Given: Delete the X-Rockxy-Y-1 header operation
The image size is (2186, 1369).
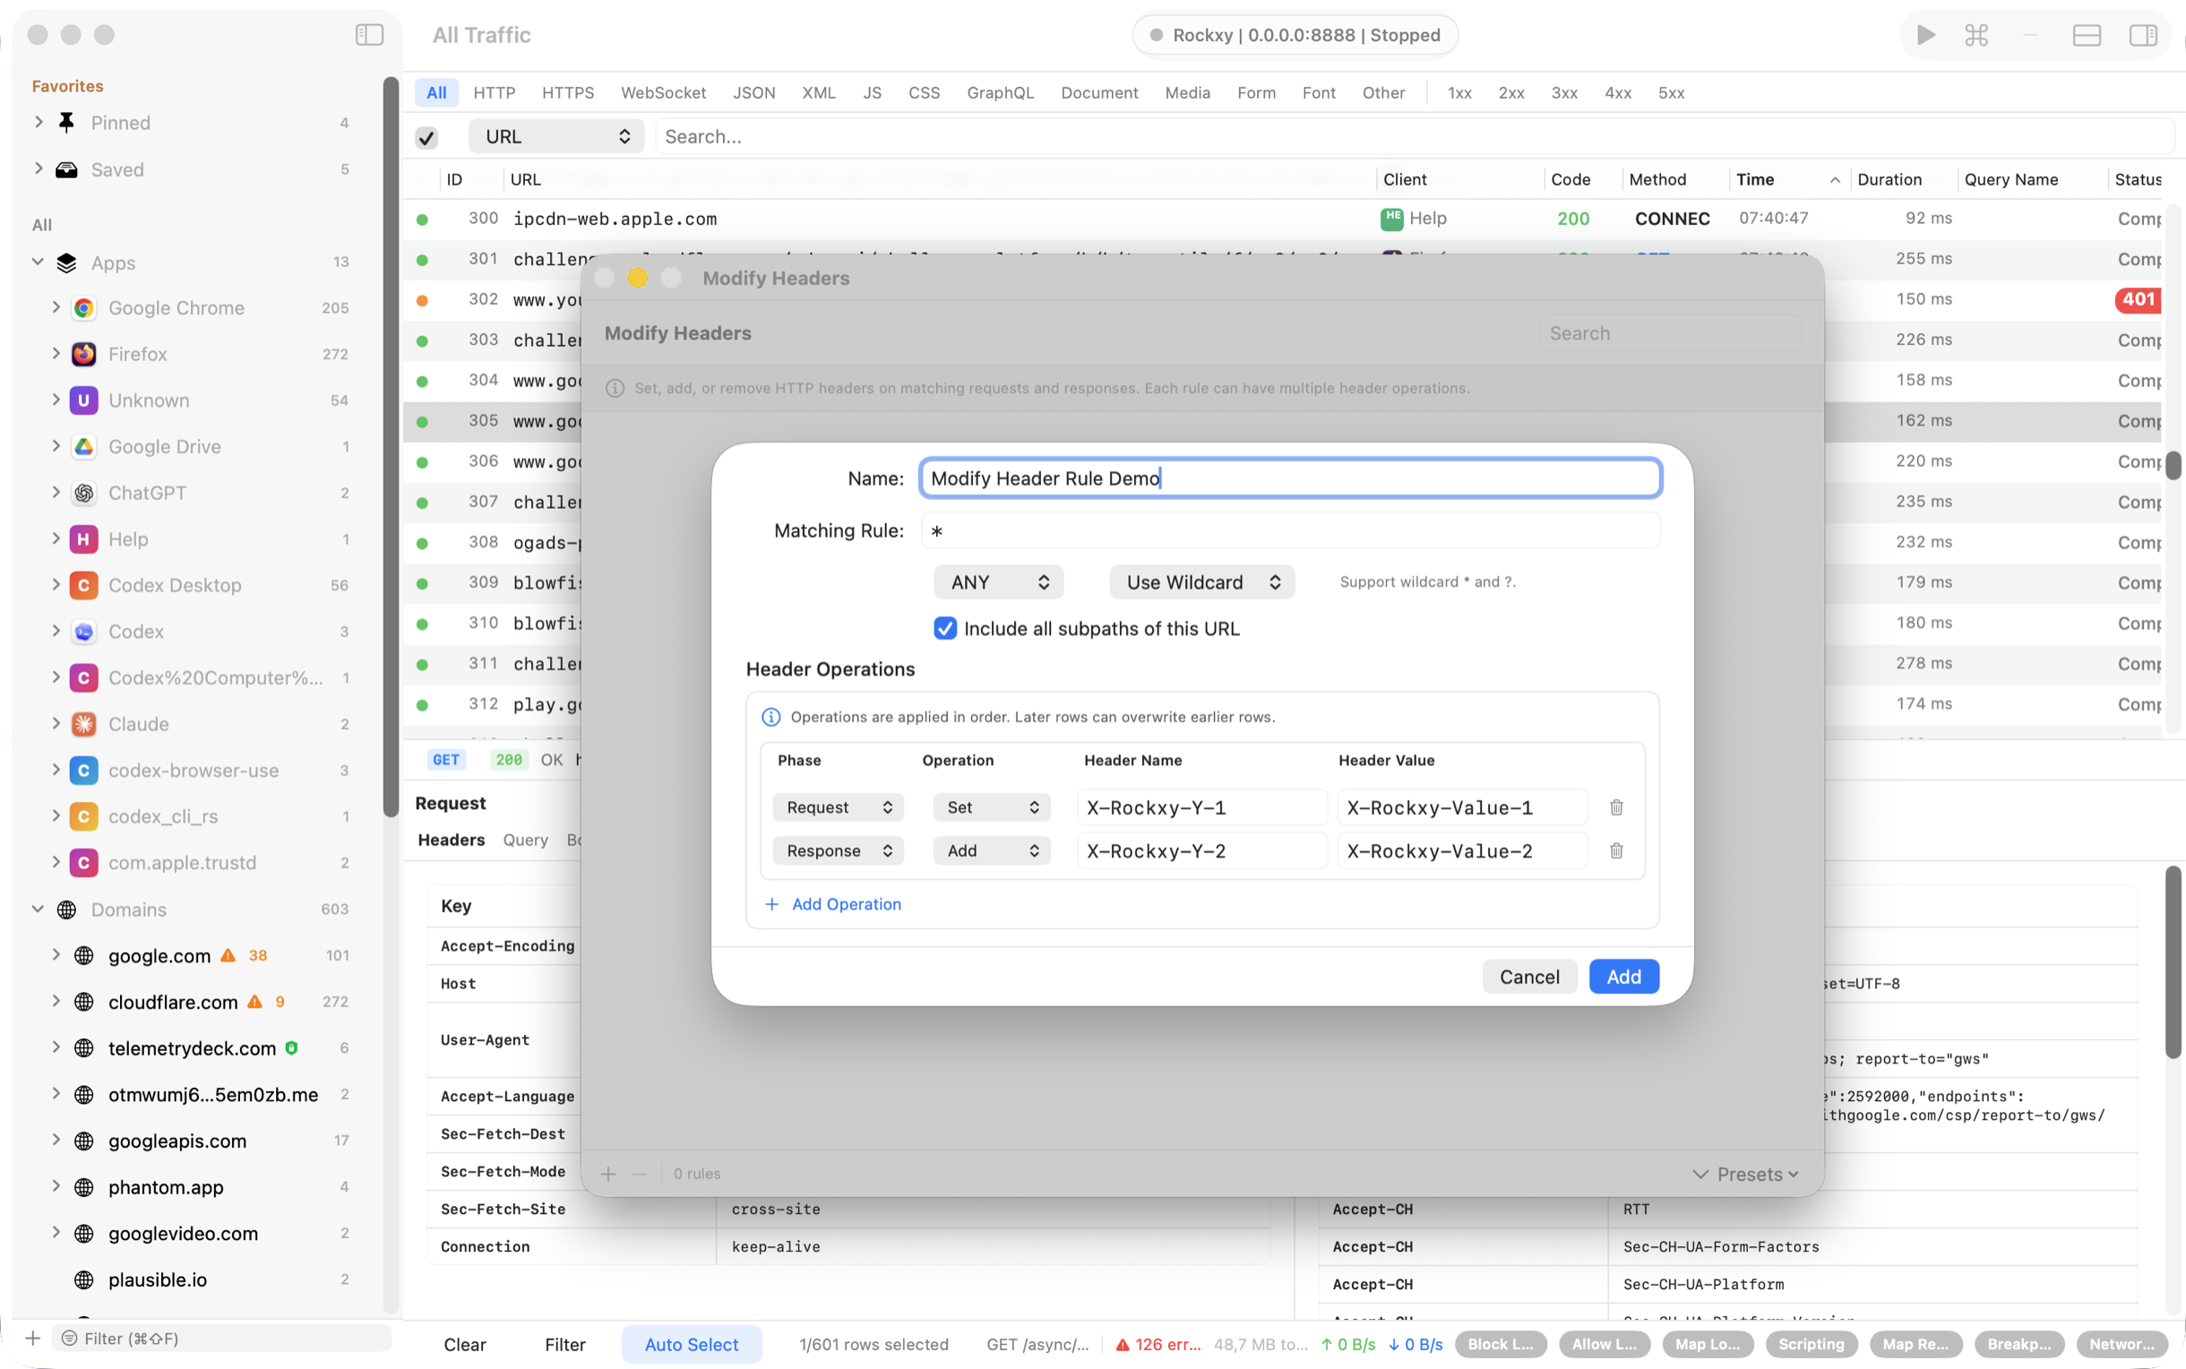Looking at the screenshot, I should pyautogui.click(x=1615, y=806).
